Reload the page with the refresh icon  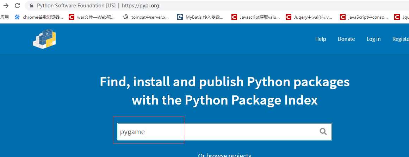point(18,6)
